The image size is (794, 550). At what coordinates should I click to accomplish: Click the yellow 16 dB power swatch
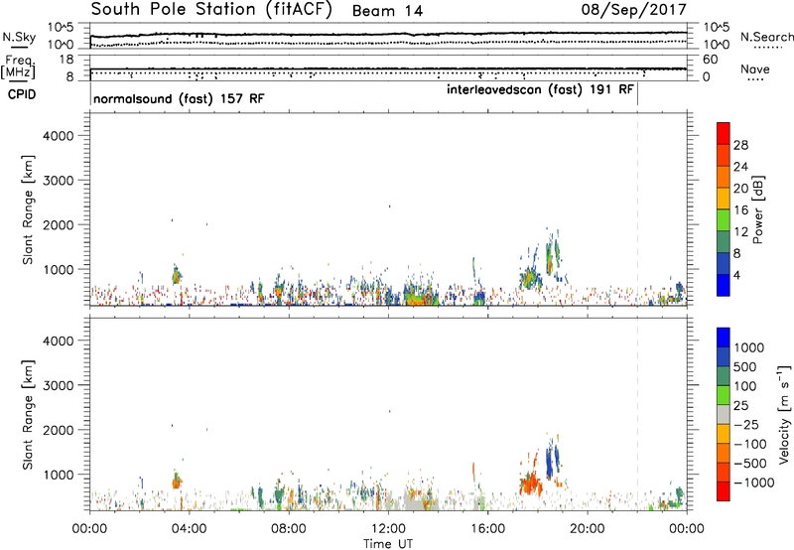(x=724, y=199)
